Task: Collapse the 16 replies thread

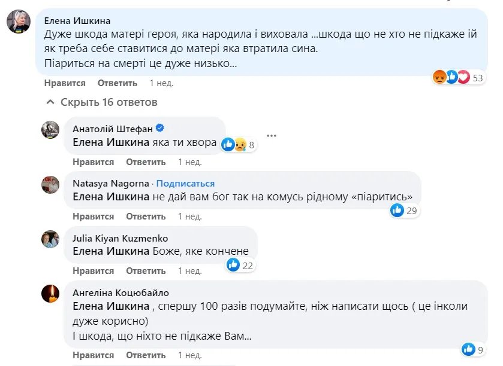Action: (102, 102)
